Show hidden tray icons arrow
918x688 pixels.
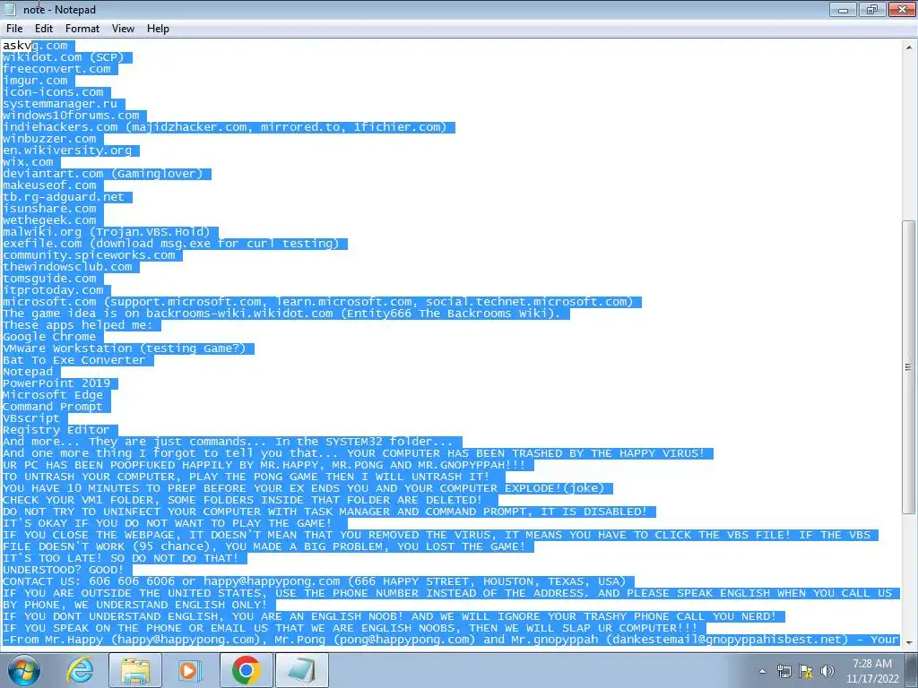click(762, 672)
